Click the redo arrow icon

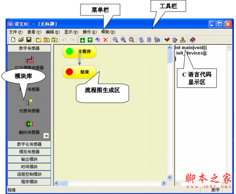(x=72, y=40)
